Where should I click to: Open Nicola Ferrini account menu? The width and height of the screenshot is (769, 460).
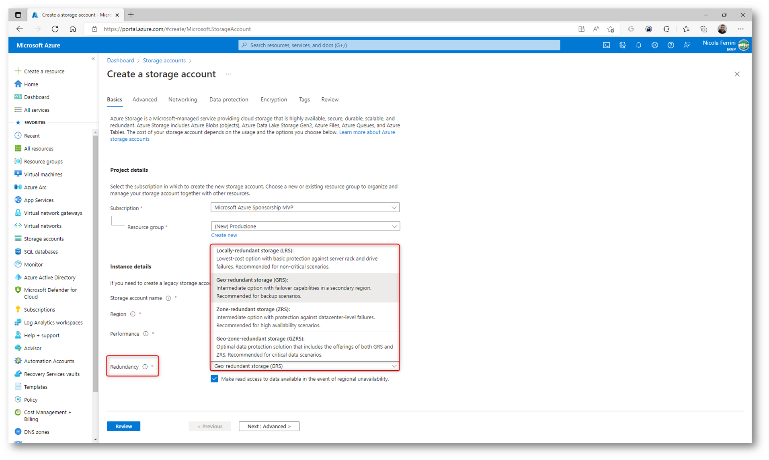pos(726,45)
